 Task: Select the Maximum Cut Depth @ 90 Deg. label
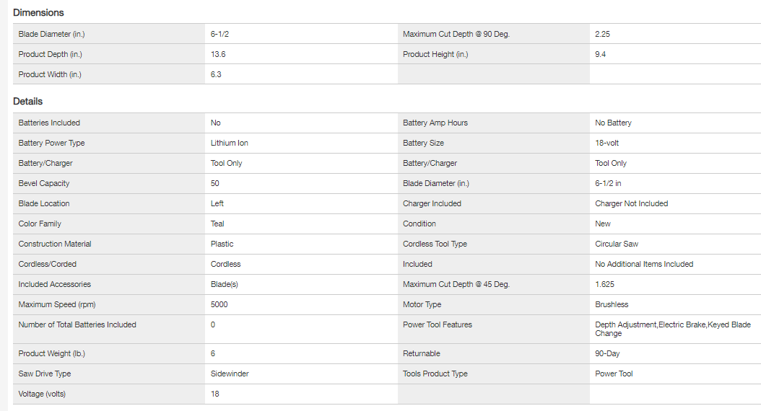[x=456, y=34]
